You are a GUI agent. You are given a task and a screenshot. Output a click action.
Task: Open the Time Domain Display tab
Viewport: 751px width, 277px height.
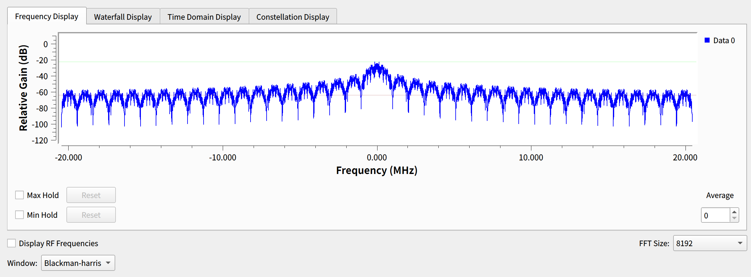204,17
